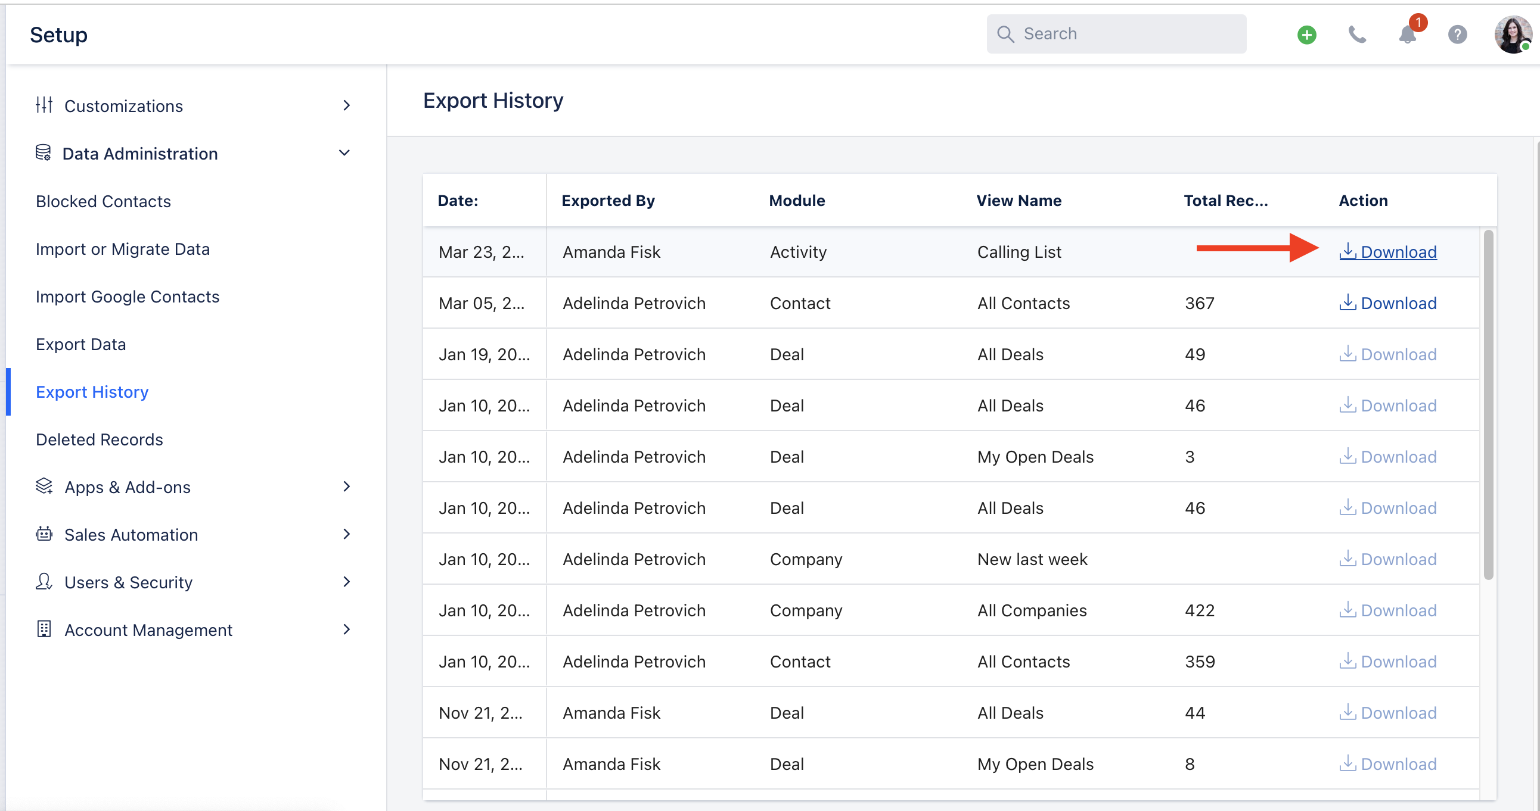
Task: Download the Nov 21 All Deals export
Action: [x=1387, y=713]
